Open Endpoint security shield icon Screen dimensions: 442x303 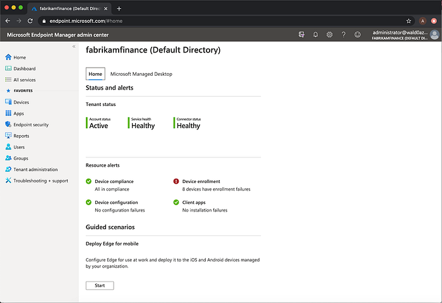8,124
